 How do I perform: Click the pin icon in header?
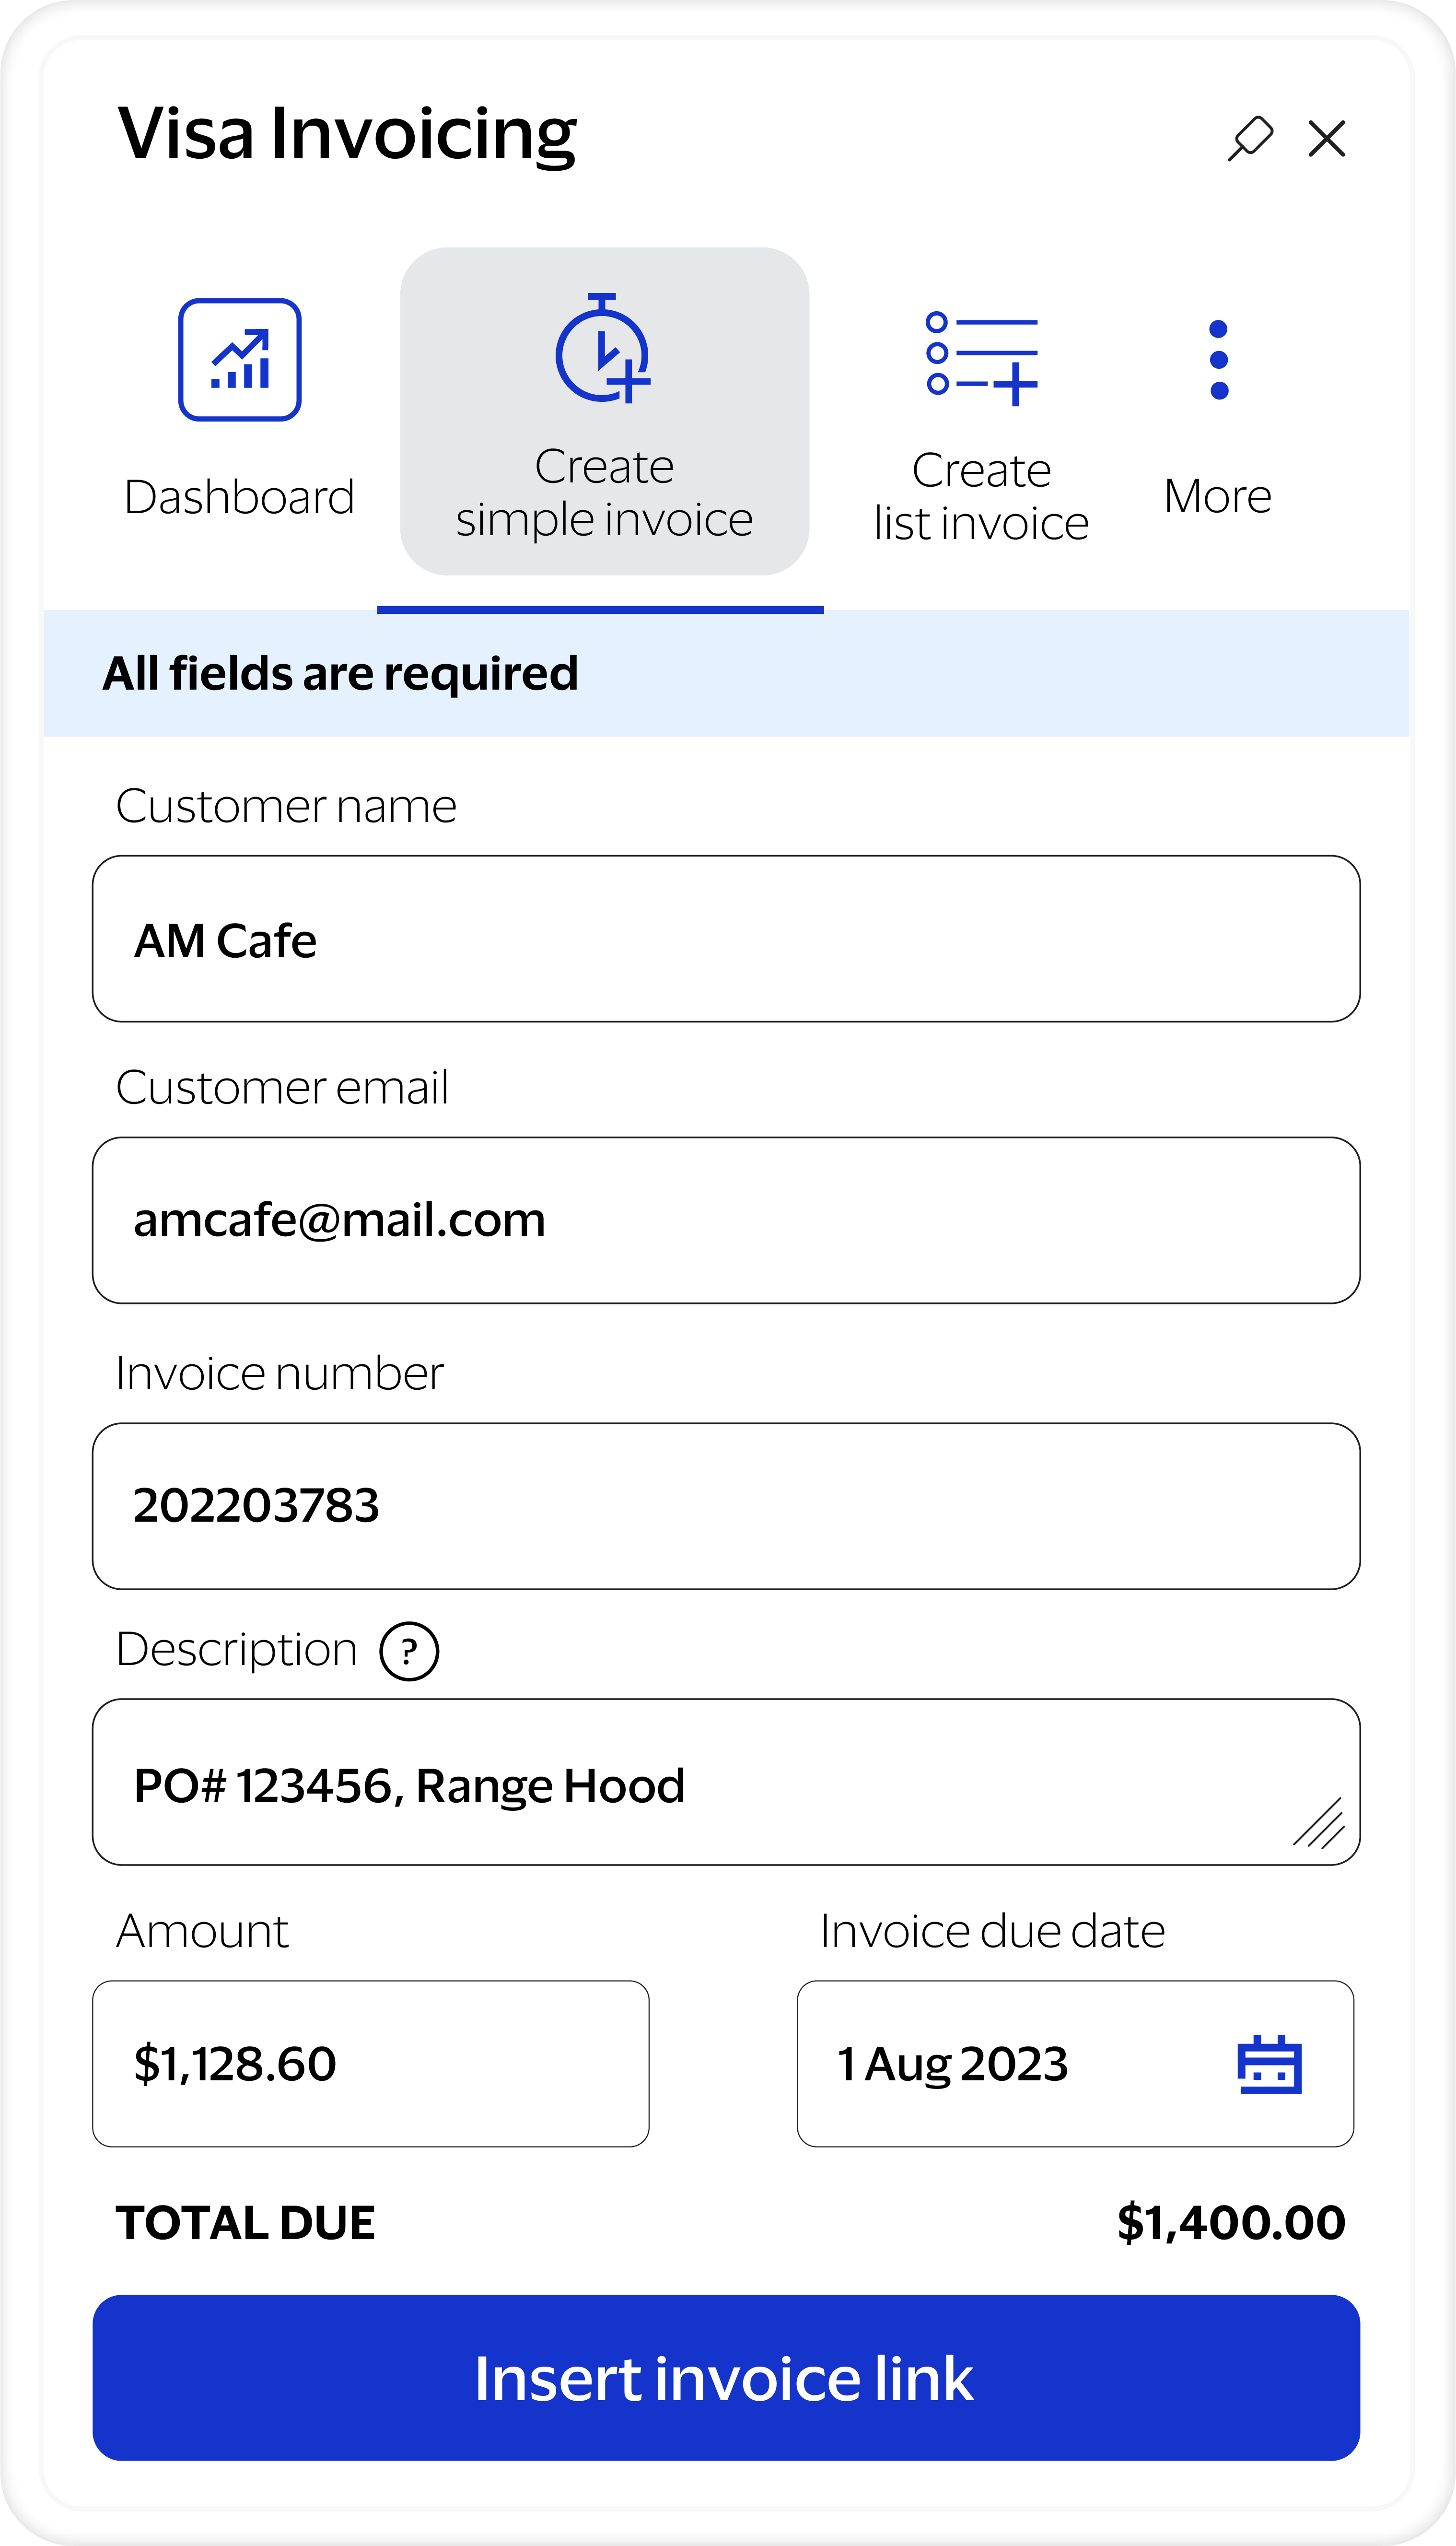click(x=1250, y=138)
